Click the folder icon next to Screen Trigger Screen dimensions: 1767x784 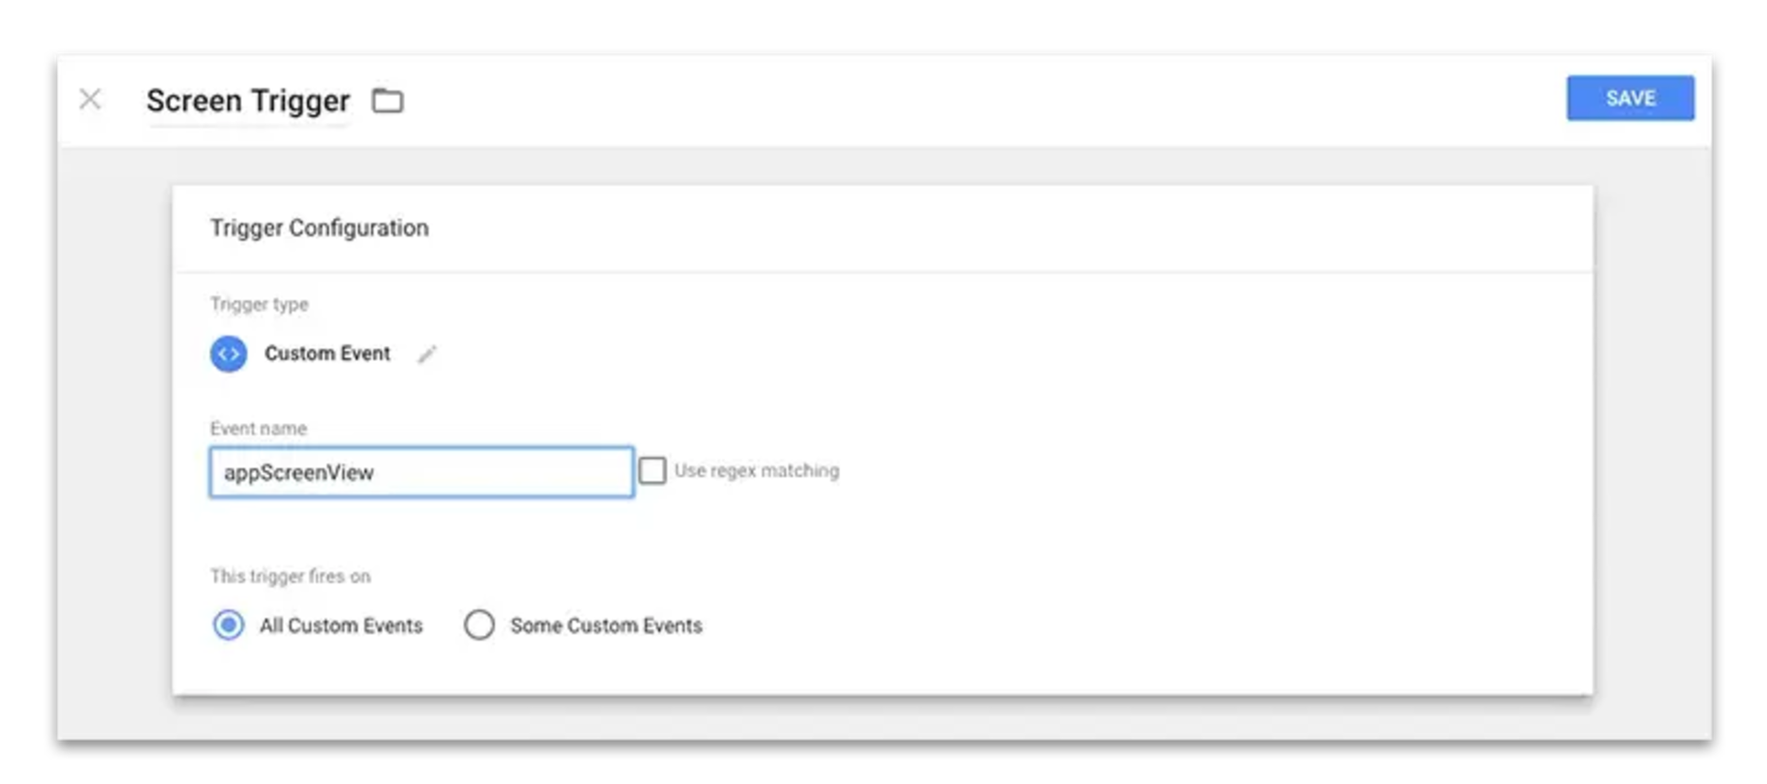click(x=387, y=100)
